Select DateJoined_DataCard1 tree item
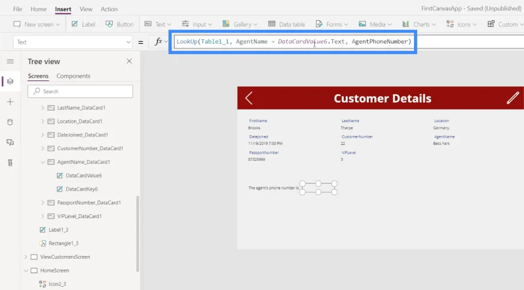 (83, 135)
